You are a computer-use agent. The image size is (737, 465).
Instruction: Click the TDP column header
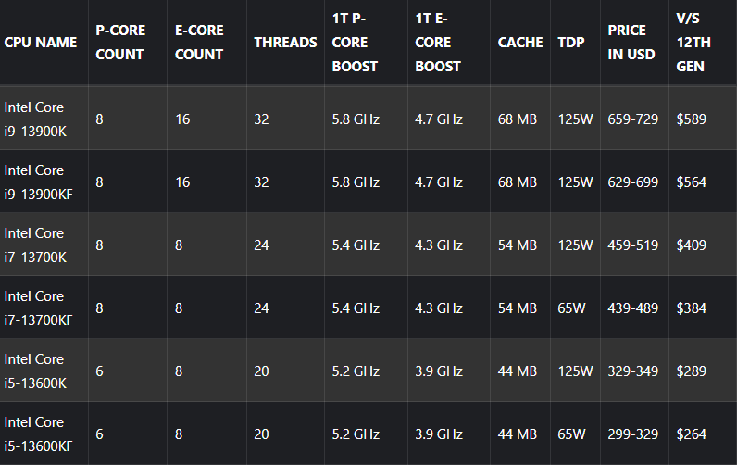pyautogui.click(x=571, y=43)
